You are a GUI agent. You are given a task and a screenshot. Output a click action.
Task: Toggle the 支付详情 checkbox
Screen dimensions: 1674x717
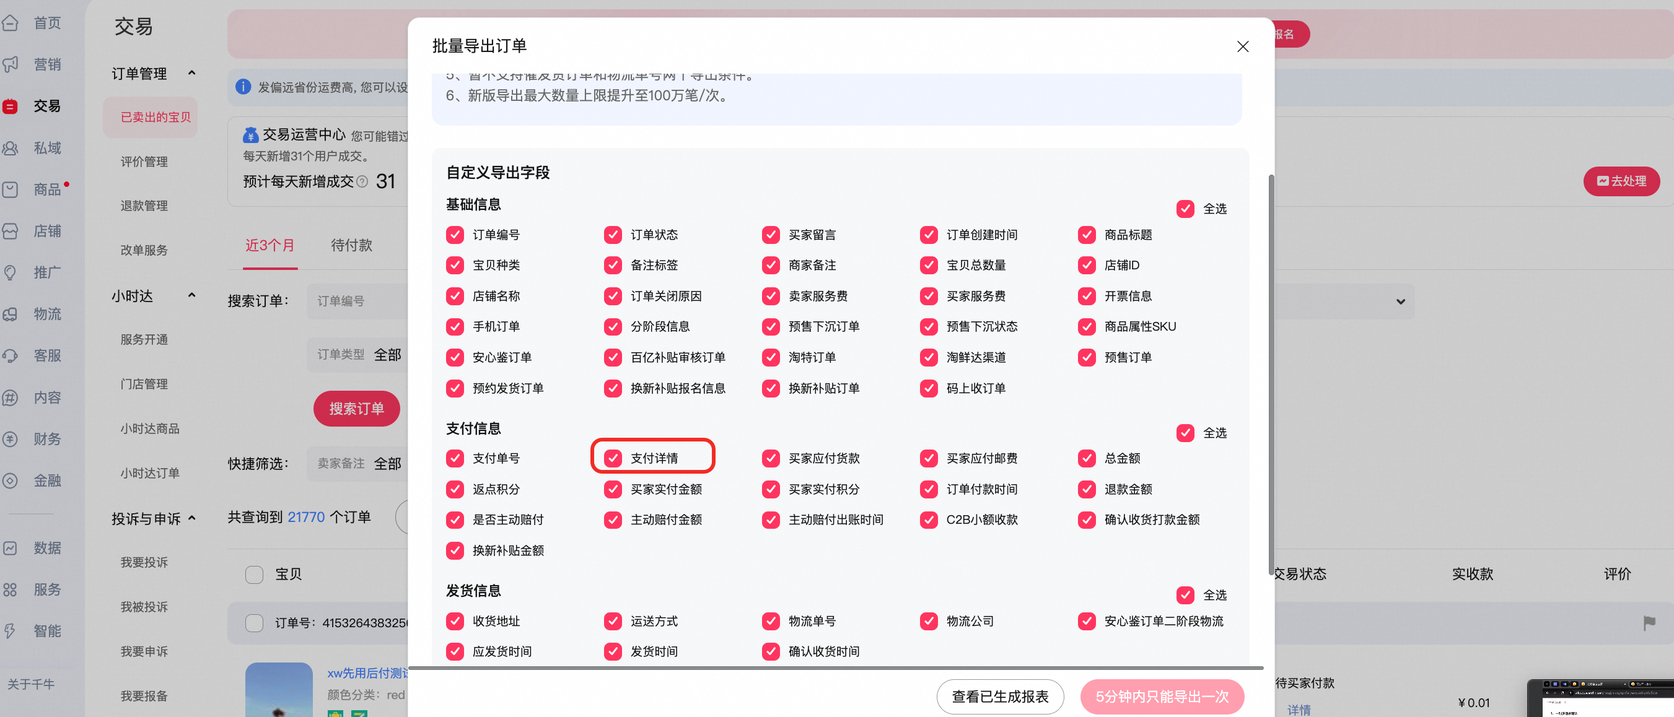point(613,459)
